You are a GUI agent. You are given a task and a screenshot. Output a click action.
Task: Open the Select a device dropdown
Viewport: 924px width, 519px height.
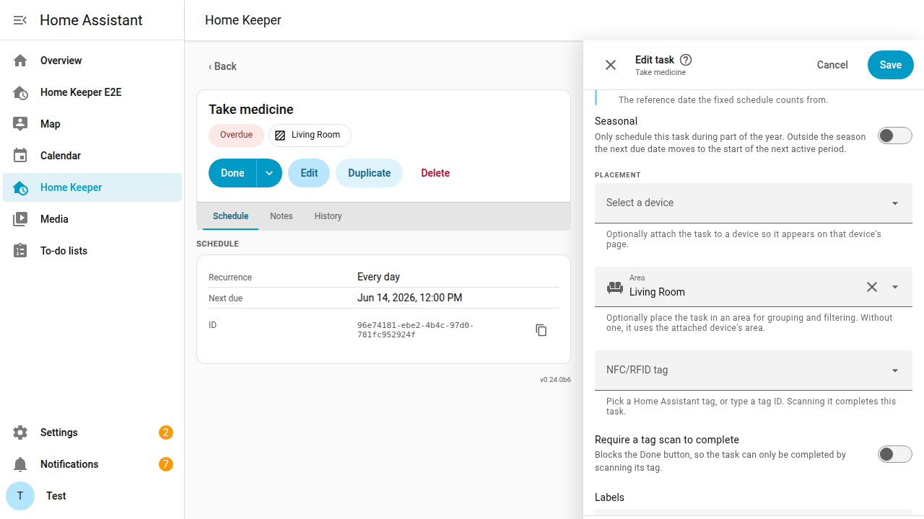(754, 203)
